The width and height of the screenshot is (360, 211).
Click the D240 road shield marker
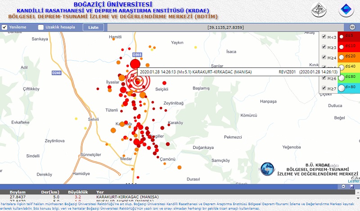coord(56,73)
